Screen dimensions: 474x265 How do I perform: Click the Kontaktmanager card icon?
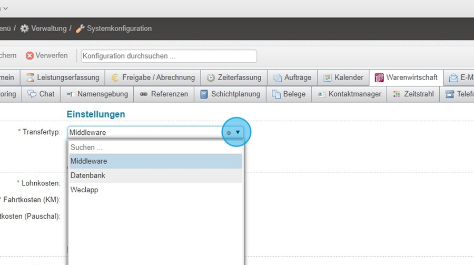321,94
